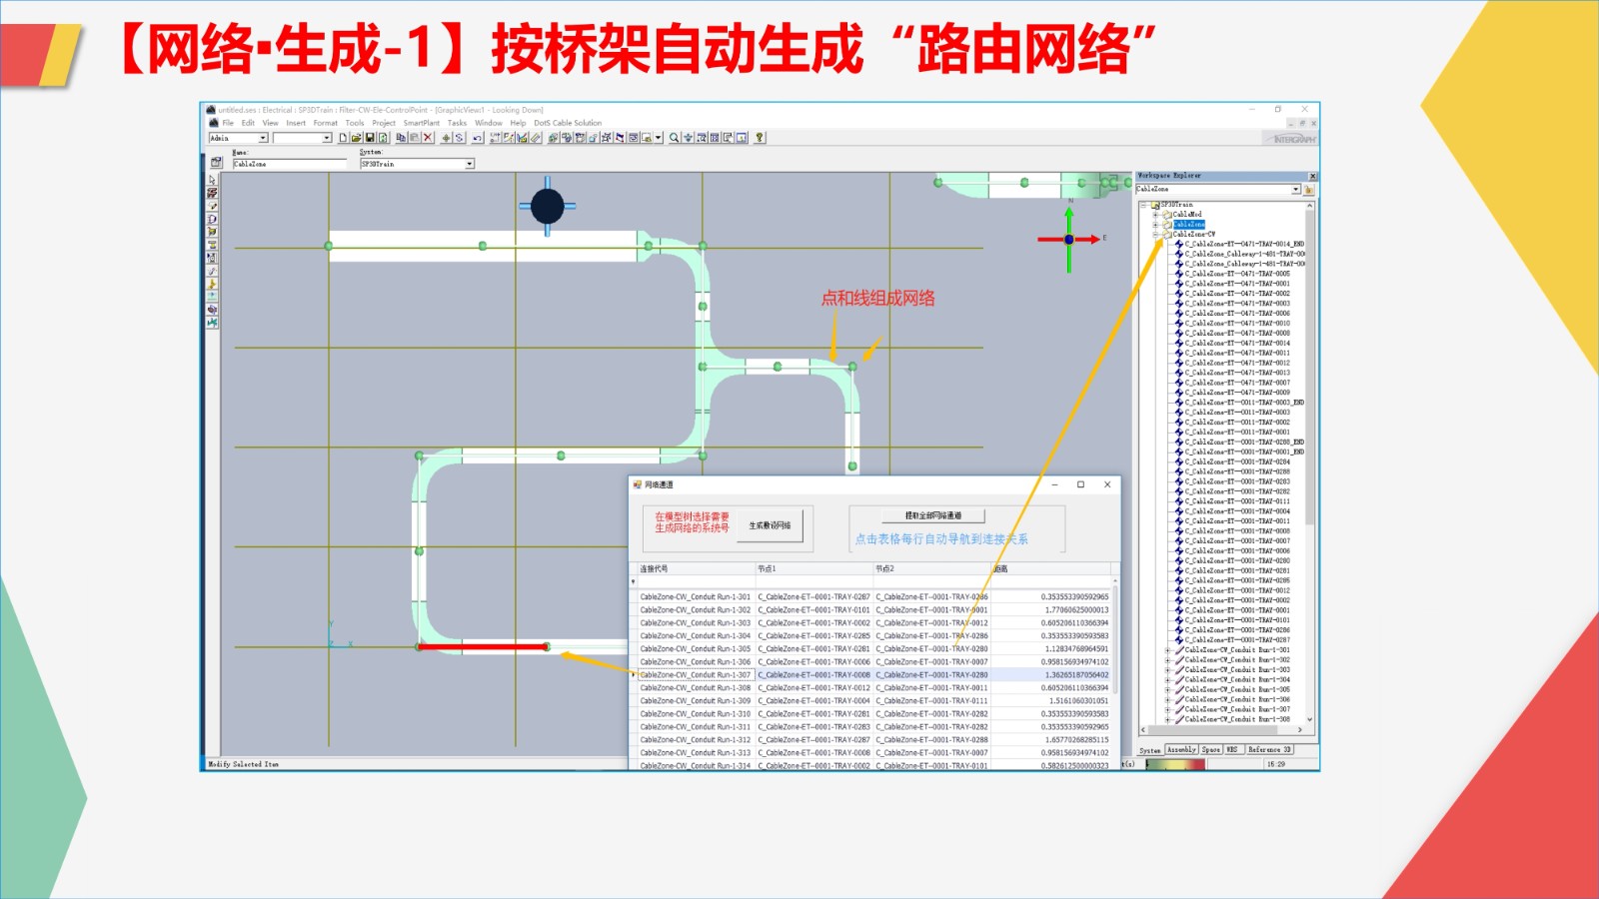The height and width of the screenshot is (899, 1599).
Task: Open file using the Open folder icon
Action: point(356,138)
